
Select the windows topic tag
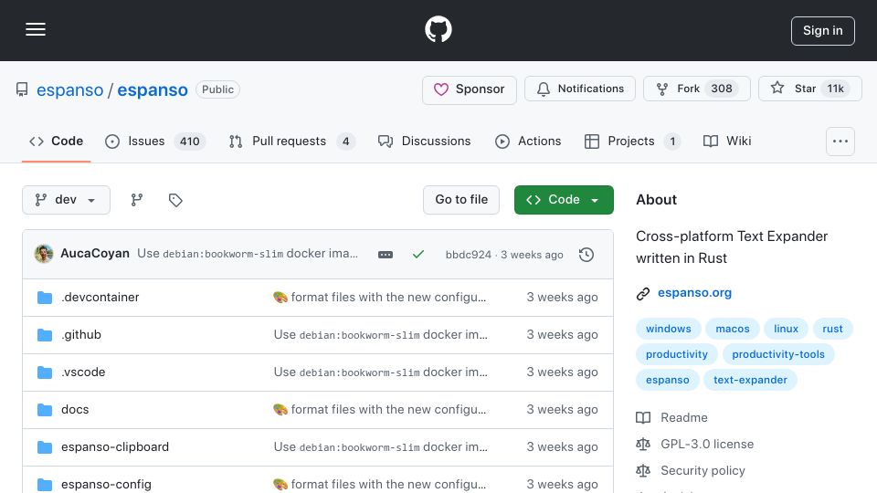(x=669, y=329)
